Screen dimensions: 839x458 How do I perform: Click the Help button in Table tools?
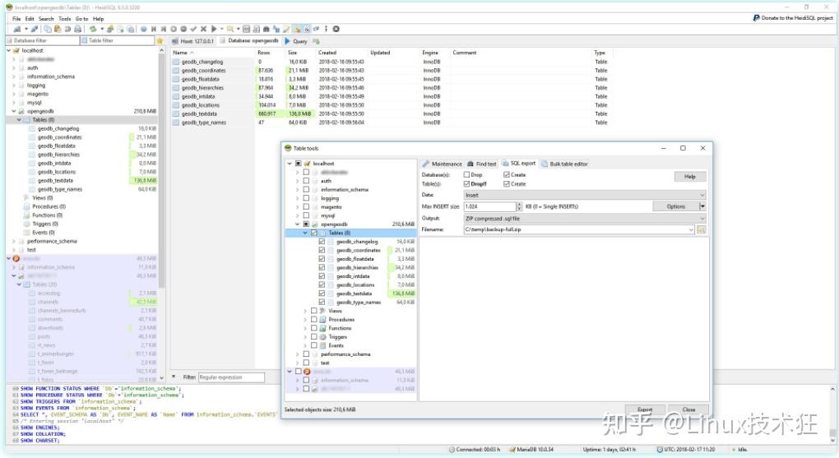click(x=690, y=177)
